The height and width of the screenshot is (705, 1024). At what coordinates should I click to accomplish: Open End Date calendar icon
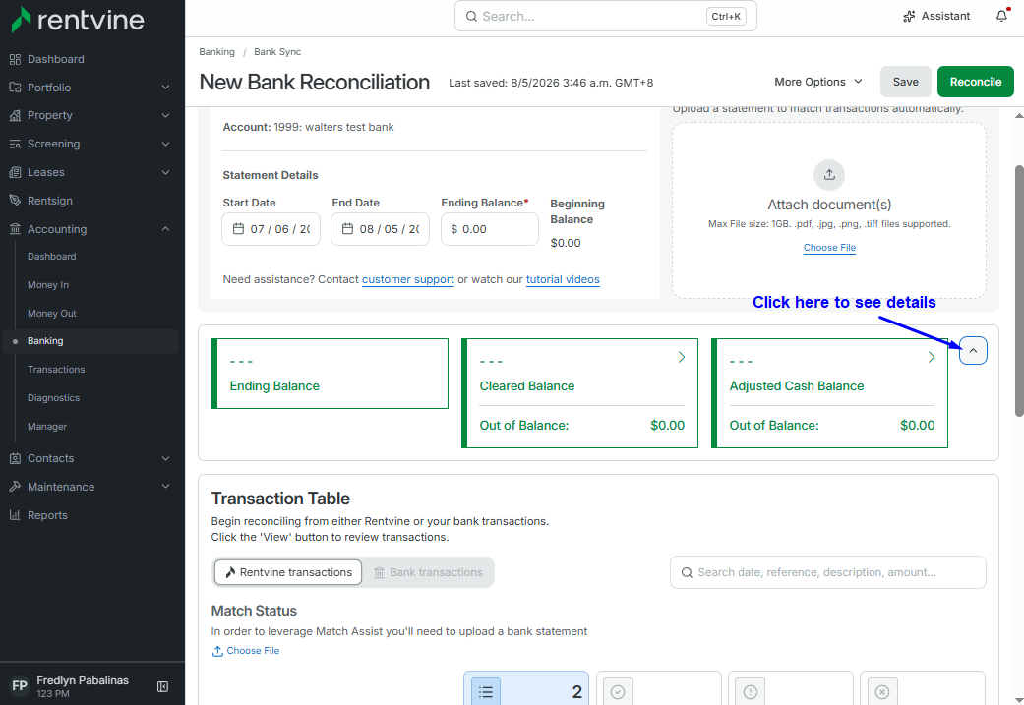347,229
